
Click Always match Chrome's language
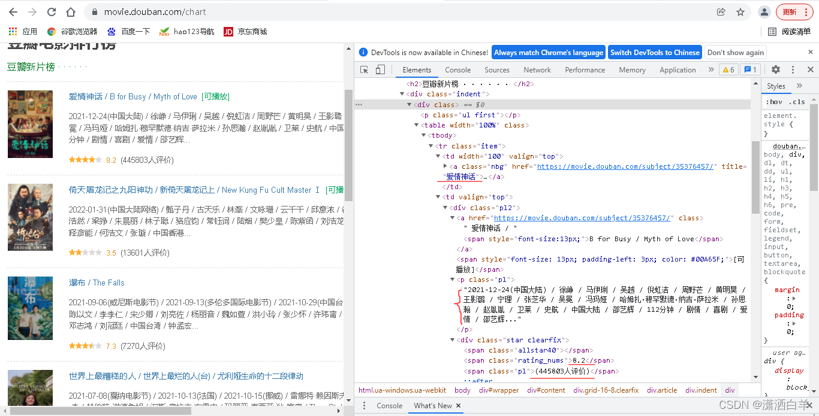pyautogui.click(x=549, y=52)
